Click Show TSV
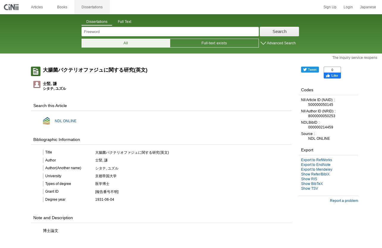The image size is (382, 248). pyautogui.click(x=309, y=189)
